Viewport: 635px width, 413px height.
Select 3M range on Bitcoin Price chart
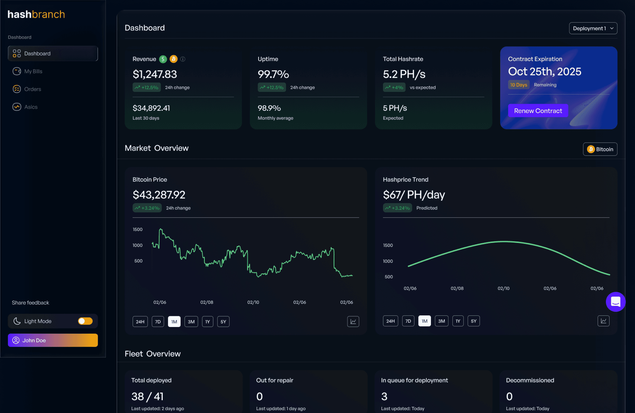pyautogui.click(x=191, y=322)
